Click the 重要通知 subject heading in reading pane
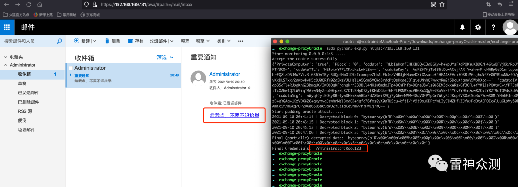 (203, 57)
